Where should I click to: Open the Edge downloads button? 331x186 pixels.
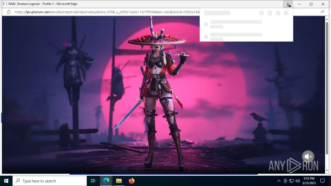tap(288, 4)
